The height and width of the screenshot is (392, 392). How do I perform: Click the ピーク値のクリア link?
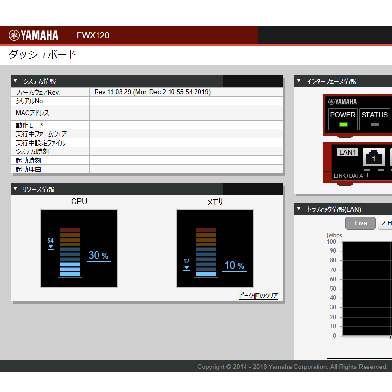click(x=258, y=295)
